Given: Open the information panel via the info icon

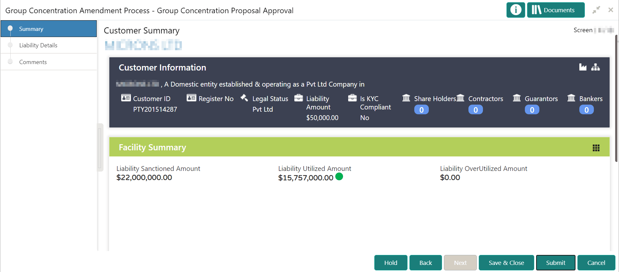Looking at the screenshot, I should point(516,10).
